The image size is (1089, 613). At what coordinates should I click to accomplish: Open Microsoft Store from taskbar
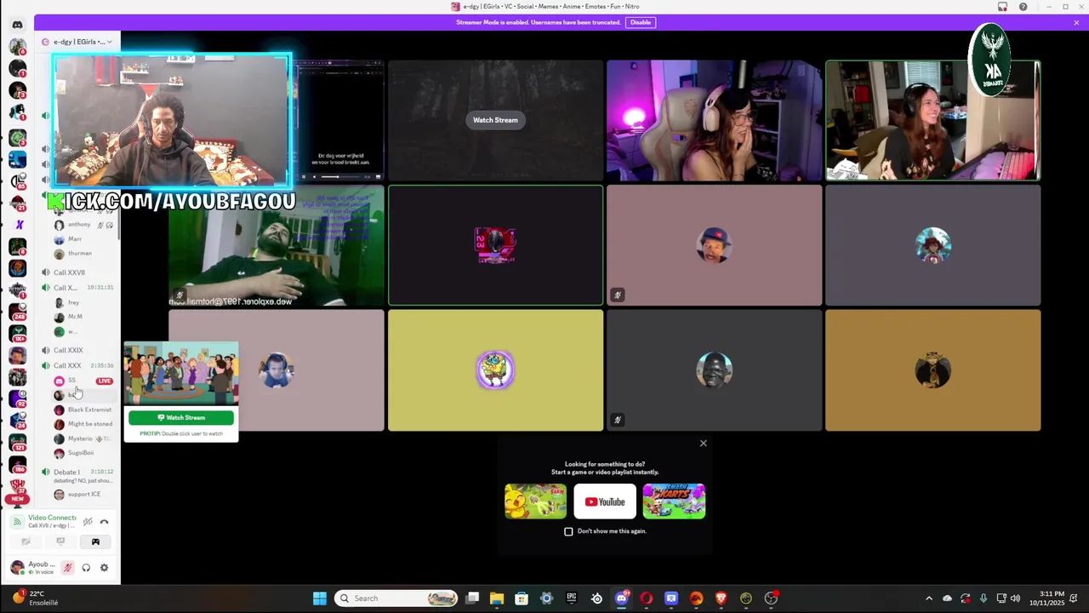click(522, 599)
